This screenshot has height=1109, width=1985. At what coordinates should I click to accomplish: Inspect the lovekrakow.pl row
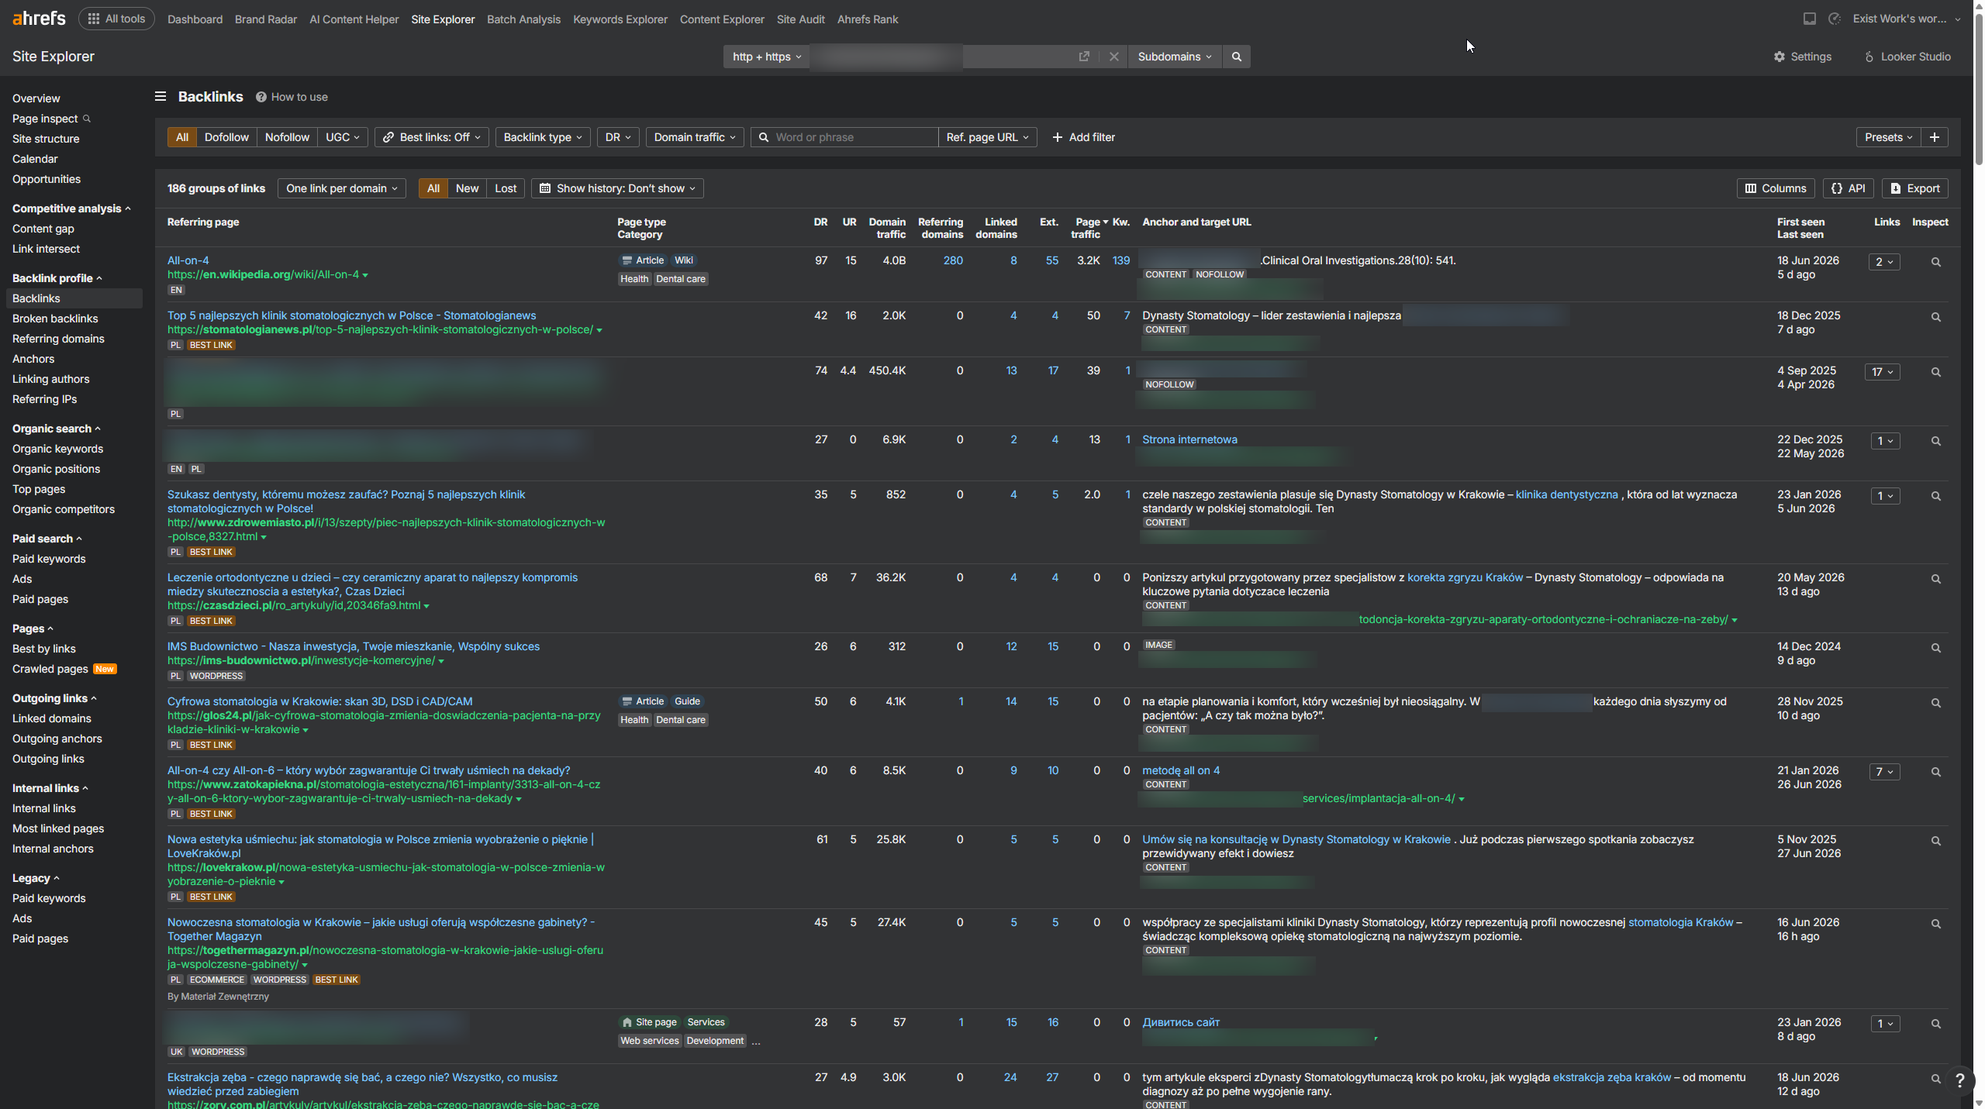[1935, 841]
